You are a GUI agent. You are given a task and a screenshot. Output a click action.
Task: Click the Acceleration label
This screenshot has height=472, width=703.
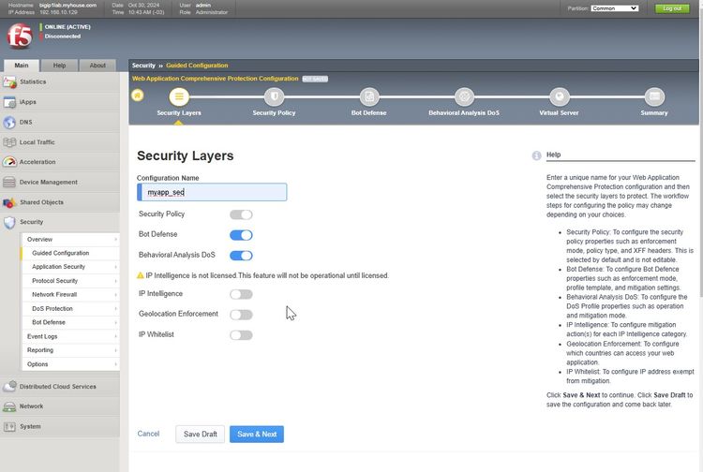(x=37, y=162)
